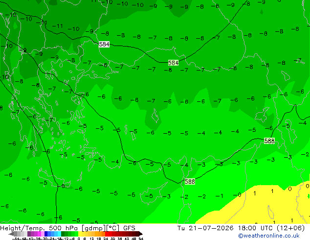The height and width of the screenshot is (240, 310).
Task: Click the GFS model label in the title
Action: pyautogui.click(x=129, y=228)
